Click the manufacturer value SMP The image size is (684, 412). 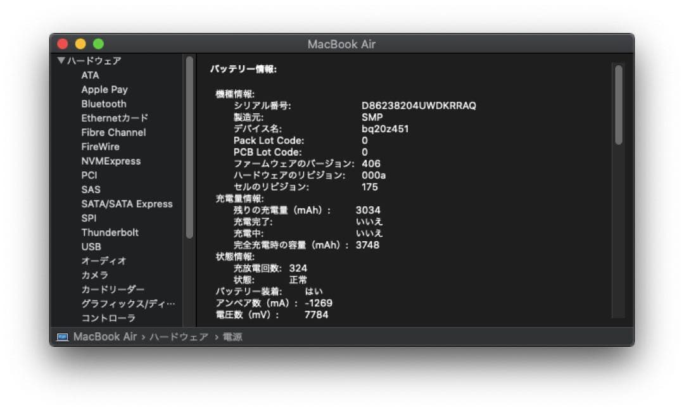click(x=372, y=117)
